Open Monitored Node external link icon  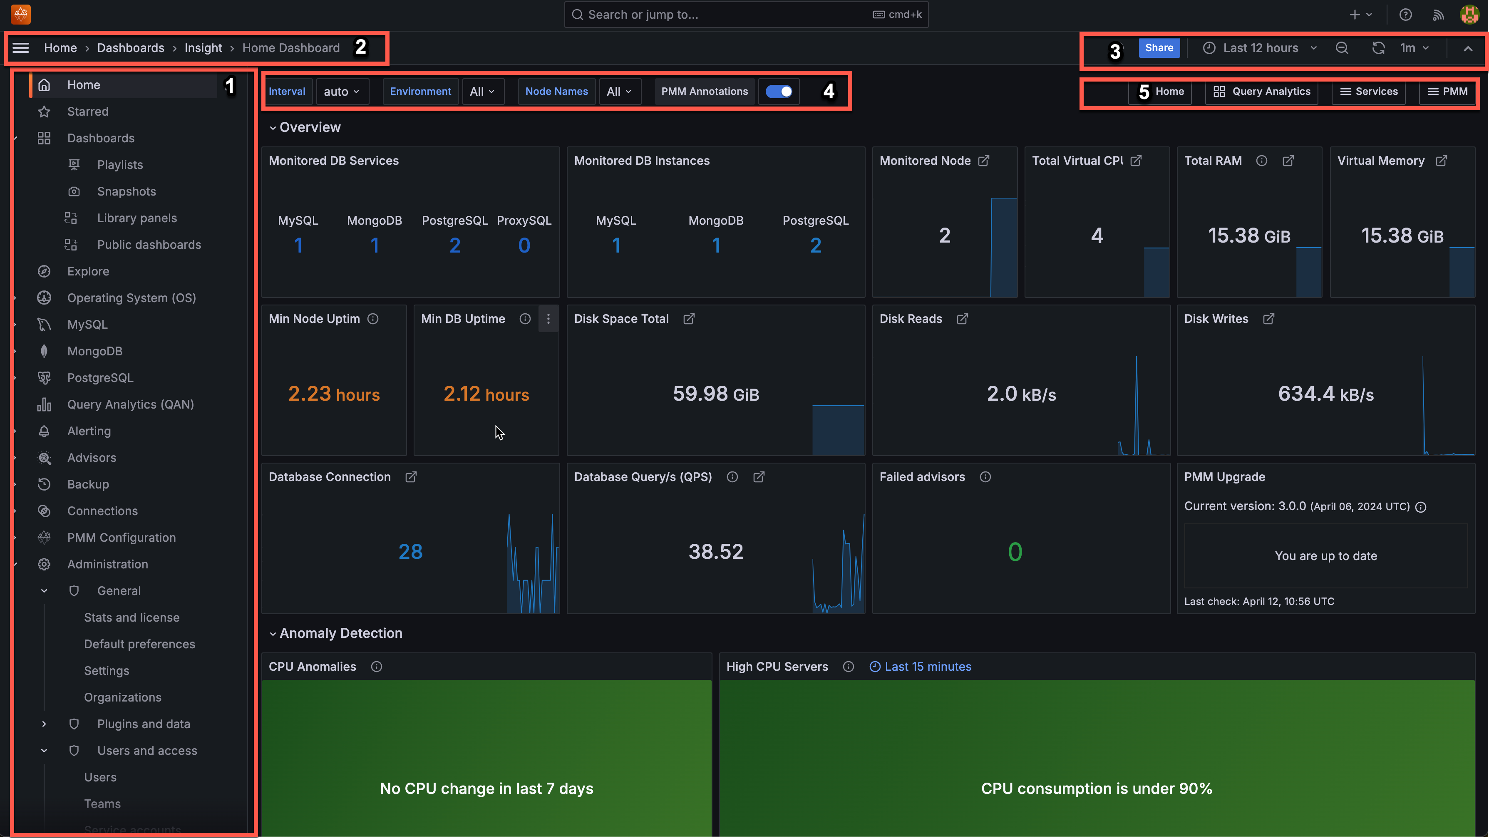[x=983, y=161]
